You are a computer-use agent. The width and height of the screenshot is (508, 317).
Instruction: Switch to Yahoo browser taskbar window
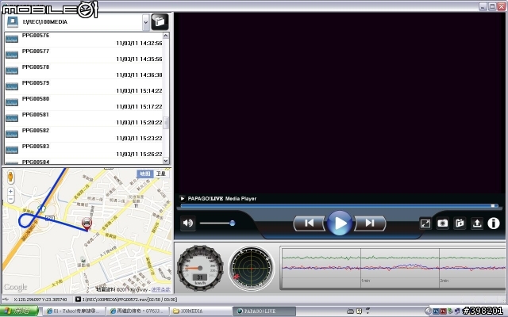(74, 311)
